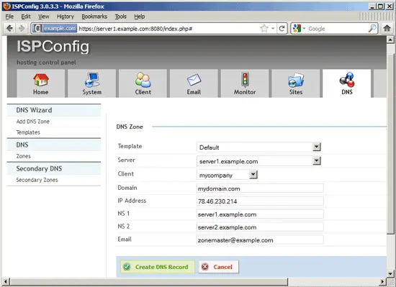
Task: Click the vertical scrollbar thumb
Action: 390,144
